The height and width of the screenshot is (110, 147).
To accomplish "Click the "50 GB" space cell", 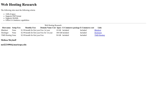I will pyautogui.click(x=59, y=35).
